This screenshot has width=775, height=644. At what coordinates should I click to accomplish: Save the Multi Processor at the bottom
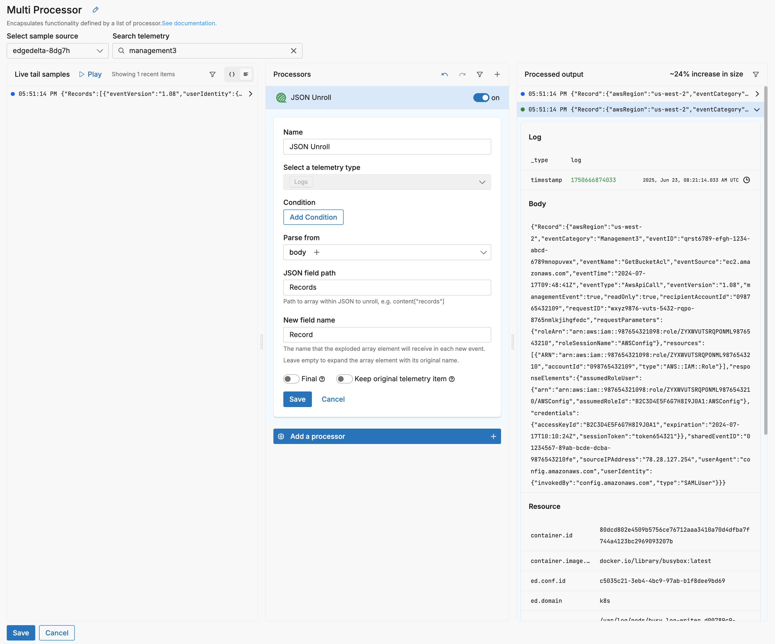[21, 633]
